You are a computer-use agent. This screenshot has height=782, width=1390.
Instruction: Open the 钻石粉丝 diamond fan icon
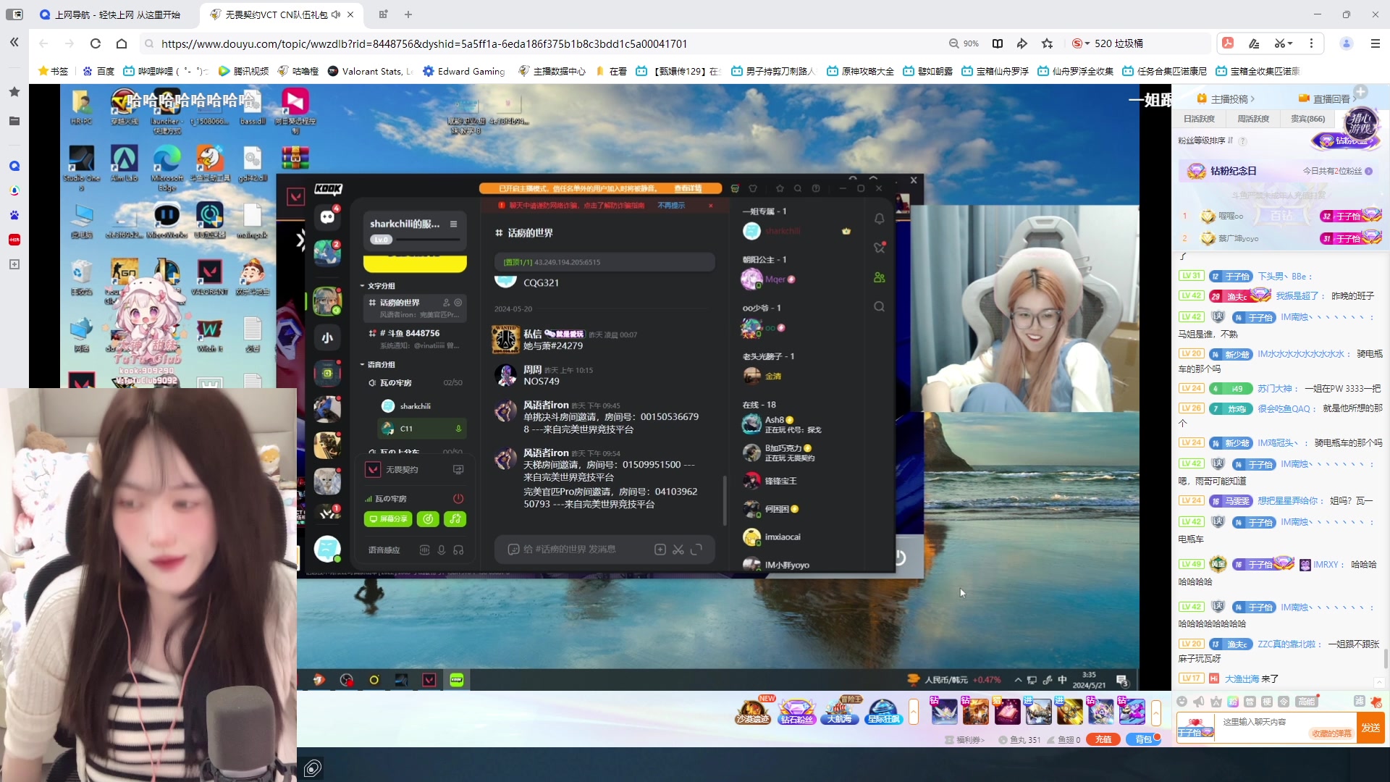[796, 712]
